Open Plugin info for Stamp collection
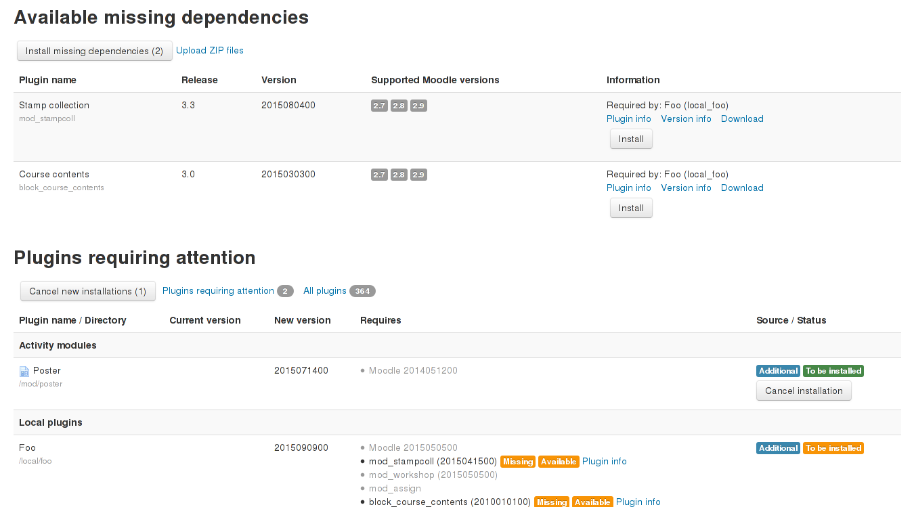Viewport: 914px width, 507px height. [628, 118]
